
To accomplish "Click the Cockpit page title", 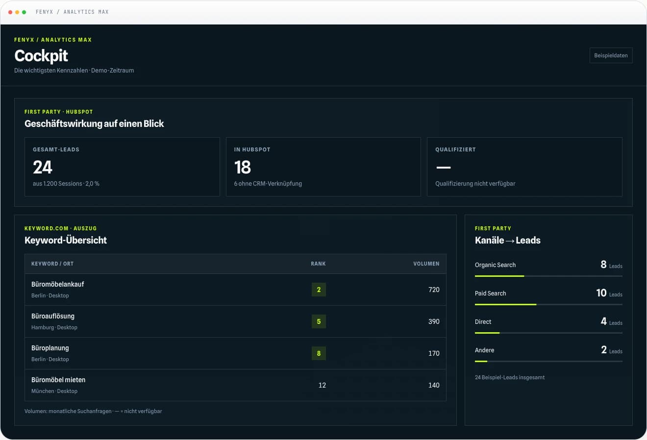I will pyautogui.click(x=41, y=56).
